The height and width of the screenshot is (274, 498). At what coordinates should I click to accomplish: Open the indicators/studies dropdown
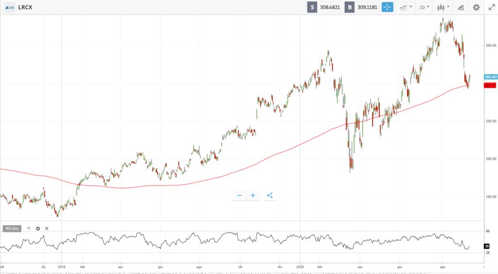tap(405, 7)
